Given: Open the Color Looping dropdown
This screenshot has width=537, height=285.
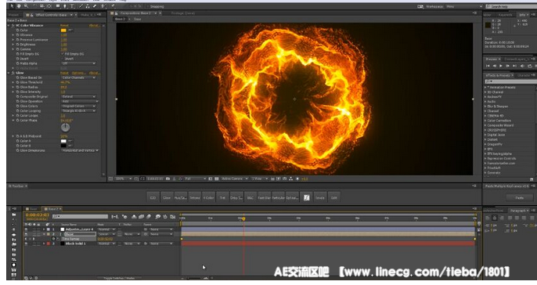Looking at the screenshot, I should click(78, 111).
